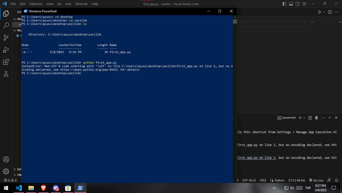This screenshot has width=342, height=193.
Task: Open the Help menu
Action: (x=95, y=4)
